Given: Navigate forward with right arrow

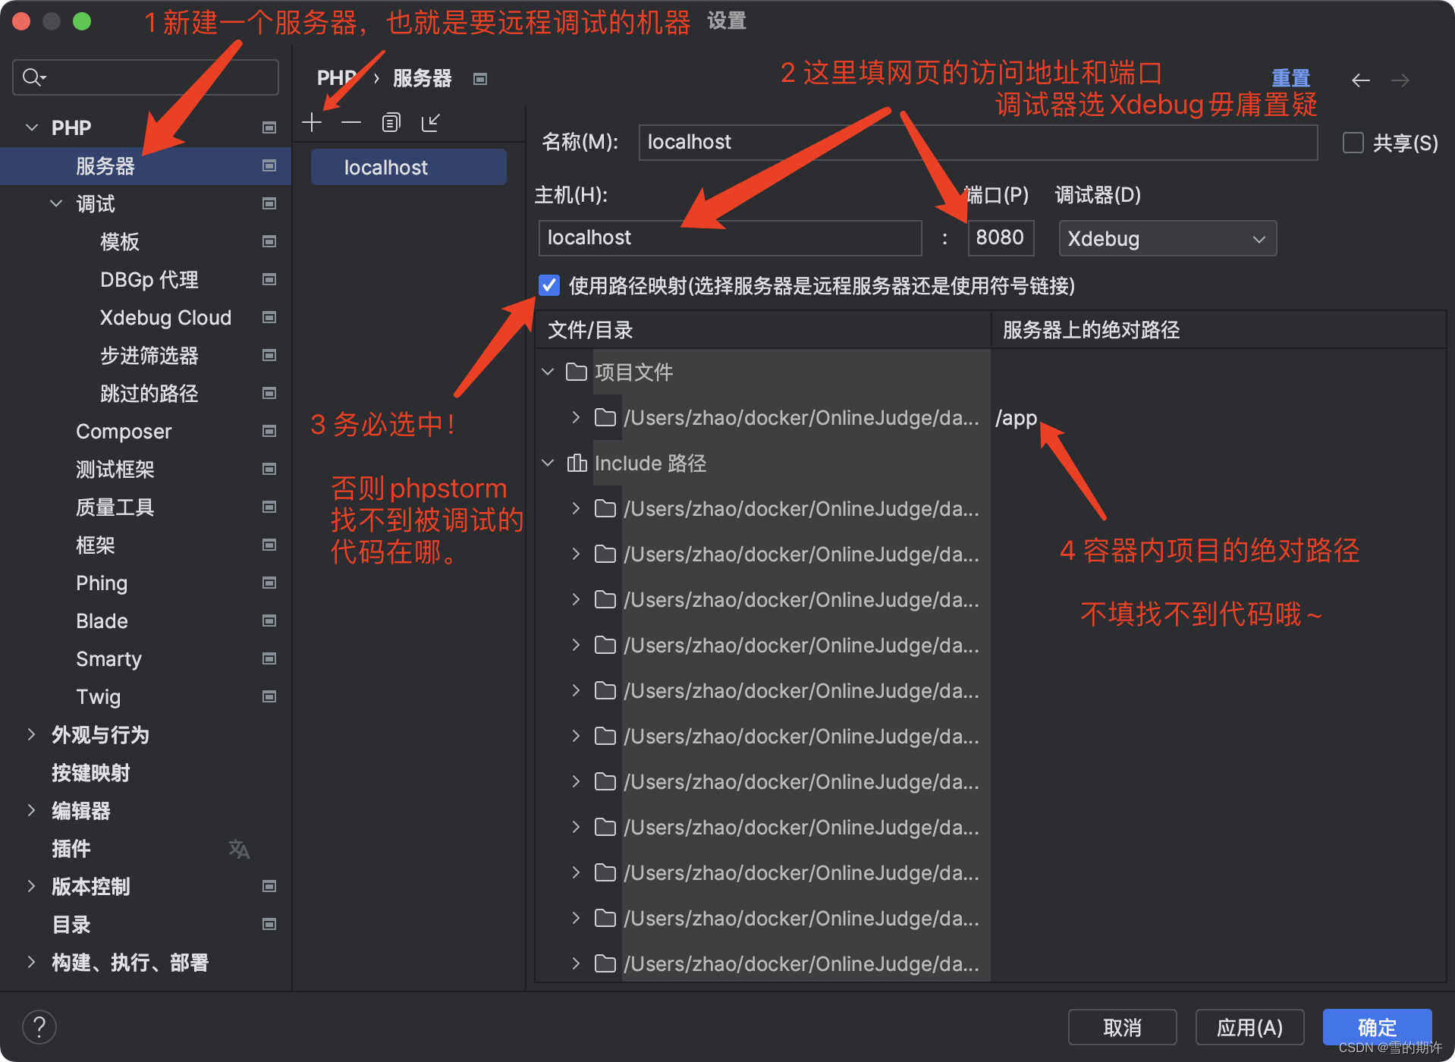Looking at the screenshot, I should 1400,80.
